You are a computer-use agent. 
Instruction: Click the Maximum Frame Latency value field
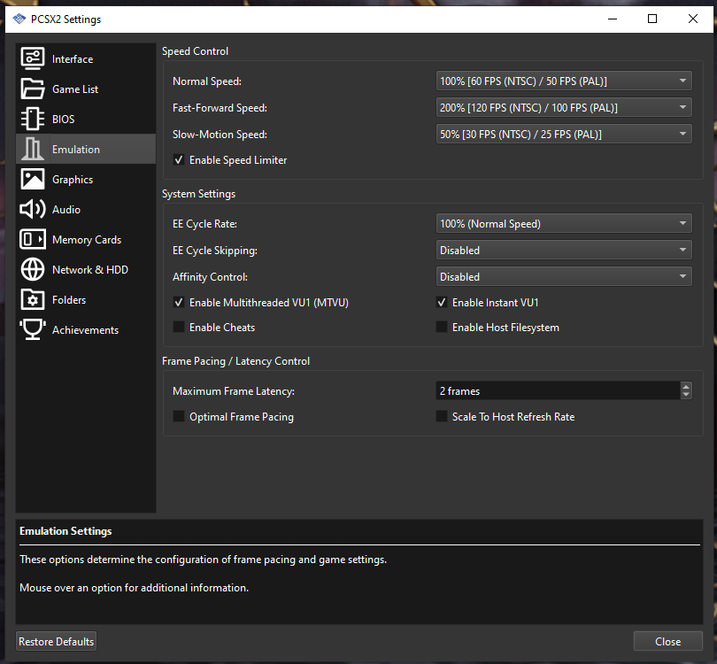[x=558, y=391]
